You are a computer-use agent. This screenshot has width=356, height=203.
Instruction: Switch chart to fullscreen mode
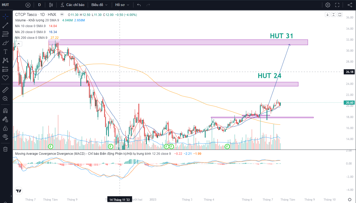pos(337,5)
